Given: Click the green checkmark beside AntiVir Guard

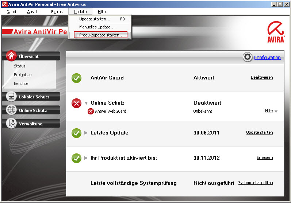Looking at the screenshot, I should (76, 78).
